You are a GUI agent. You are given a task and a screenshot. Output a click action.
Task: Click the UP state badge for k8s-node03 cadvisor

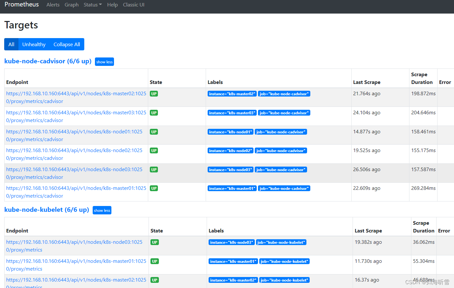coord(154,170)
